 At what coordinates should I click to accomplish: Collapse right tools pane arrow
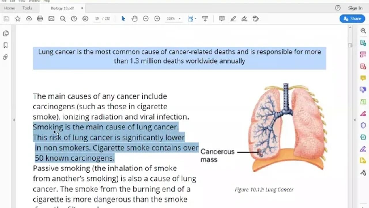point(355,120)
